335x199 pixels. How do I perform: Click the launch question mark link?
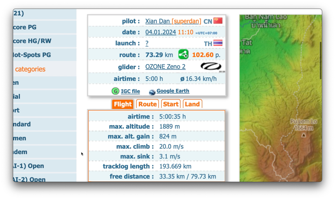[x=147, y=43]
